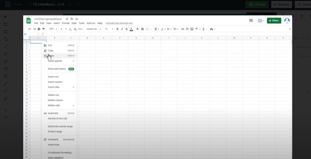The width and height of the screenshot is (311, 159).
Task: Click the green Share button
Action: coord(274,20)
